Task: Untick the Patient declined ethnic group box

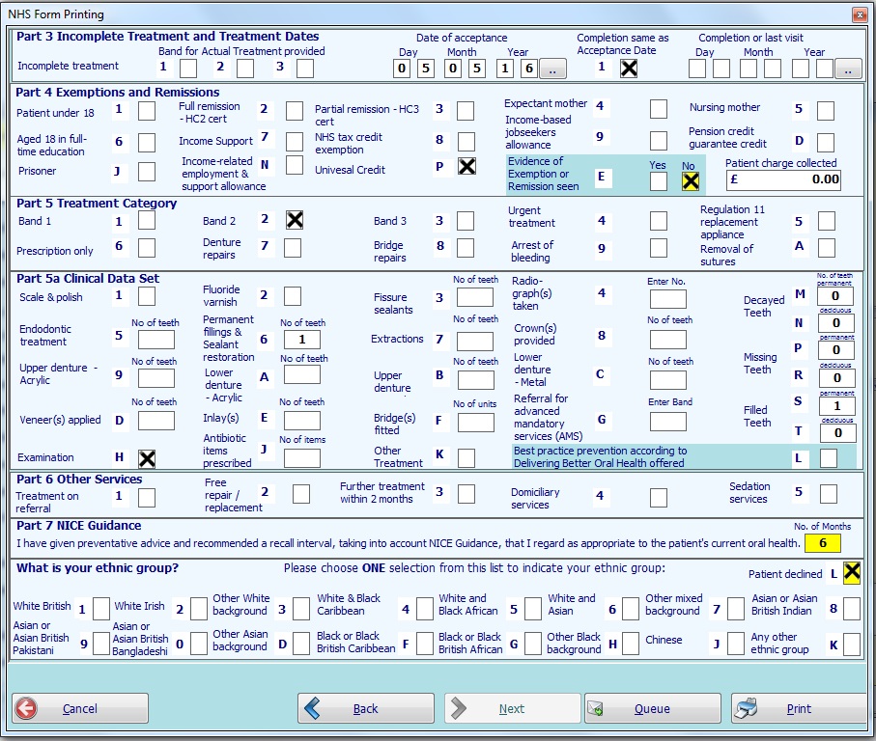Action: point(851,574)
